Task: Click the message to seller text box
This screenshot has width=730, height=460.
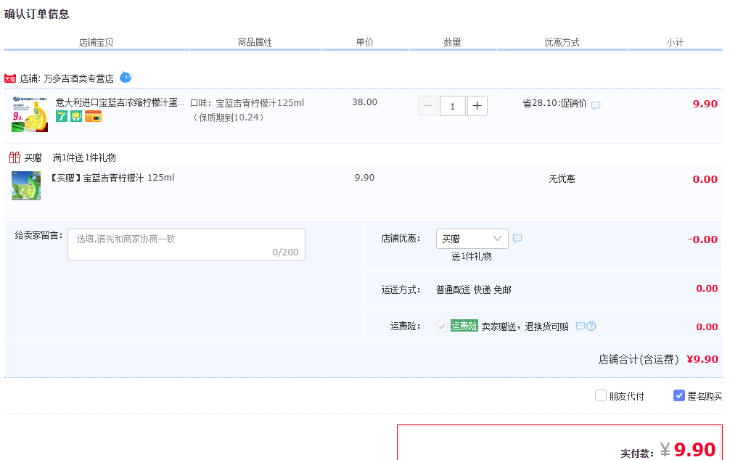Action: (186, 245)
